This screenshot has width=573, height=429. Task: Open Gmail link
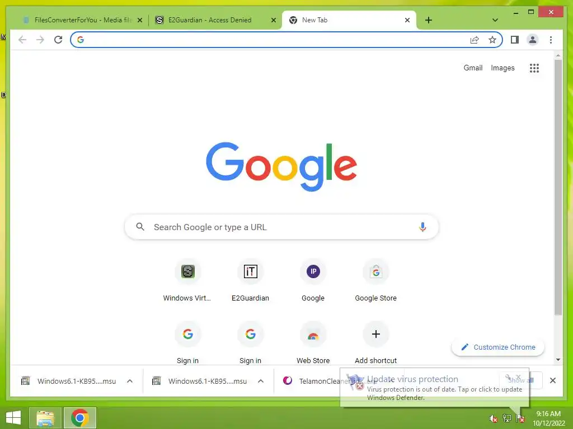[x=473, y=68]
